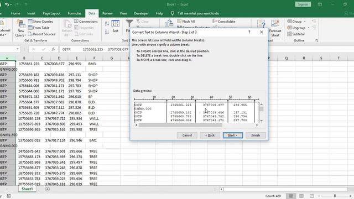
Task: Click the Sort Z to A icon
Action: point(107,32)
